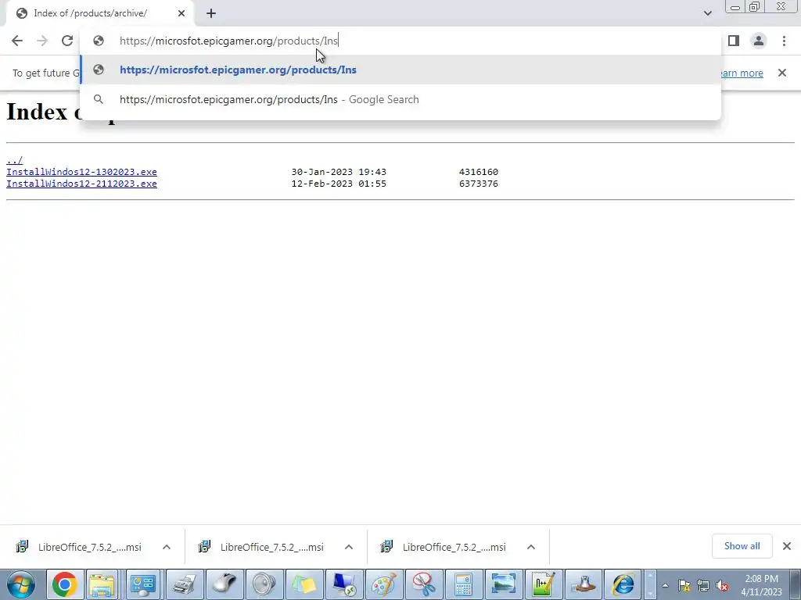Click the 30-Jan-2023 19:43 date text
Viewport: 801px width, 600px height.
pyautogui.click(x=339, y=172)
